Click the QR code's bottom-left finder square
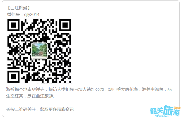This screenshot has height=118, width=181. (14, 77)
